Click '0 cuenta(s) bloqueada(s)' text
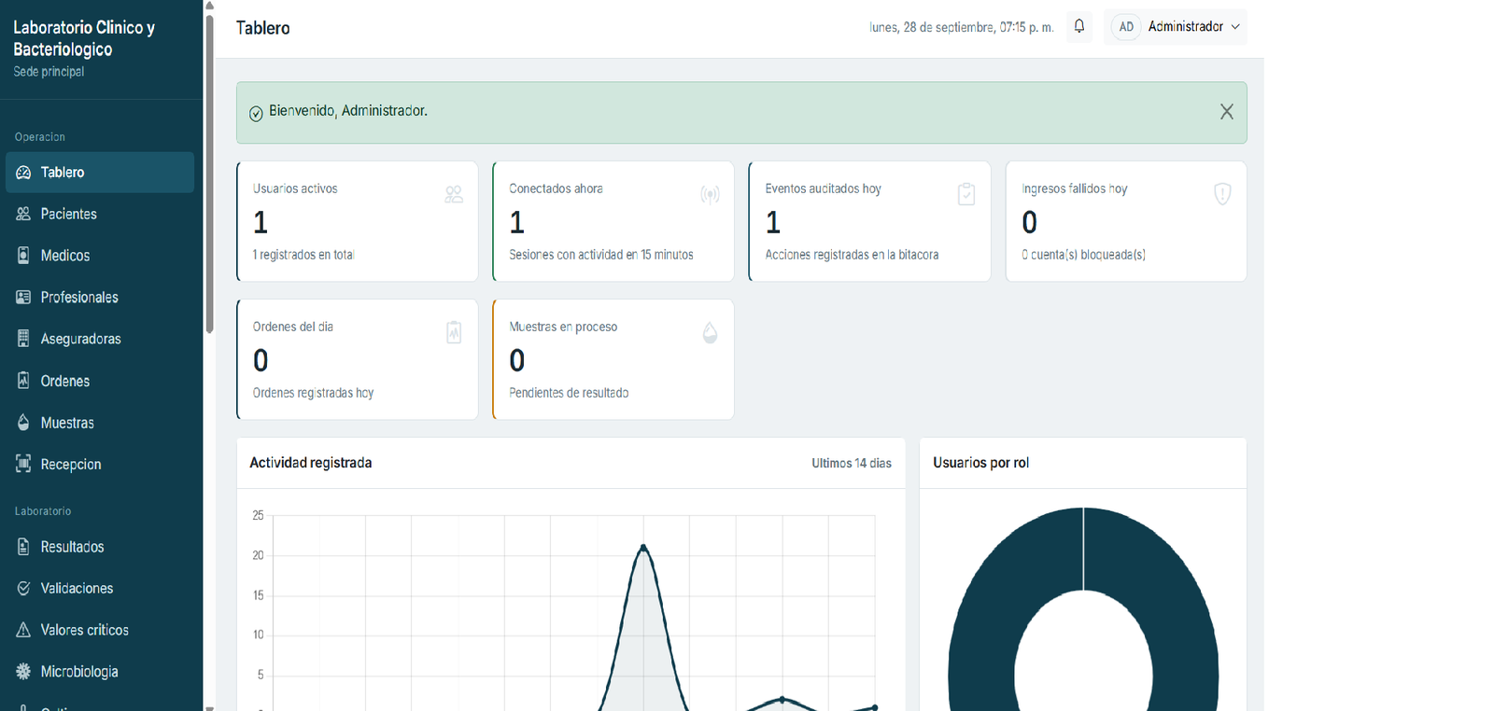 click(1083, 255)
